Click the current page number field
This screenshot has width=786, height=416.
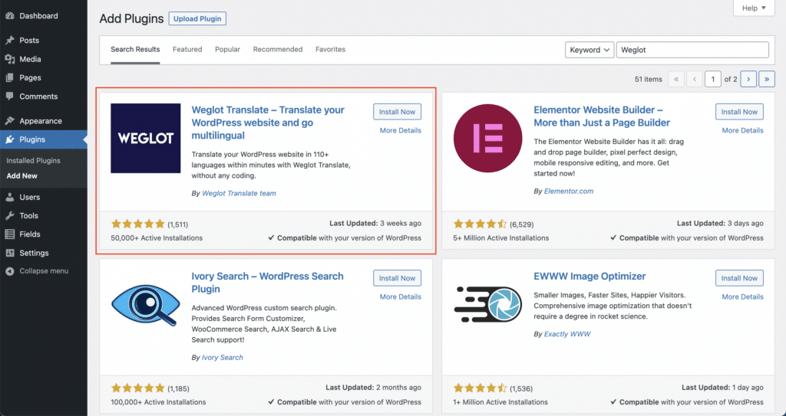click(x=713, y=79)
